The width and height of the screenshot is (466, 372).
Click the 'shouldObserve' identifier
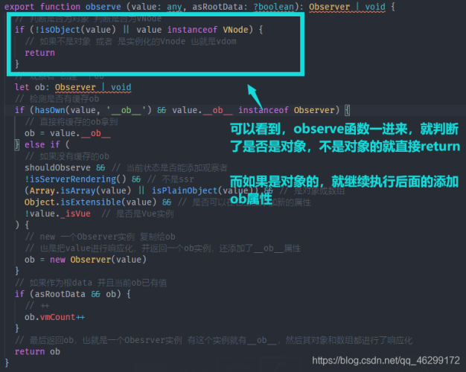point(57,167)
